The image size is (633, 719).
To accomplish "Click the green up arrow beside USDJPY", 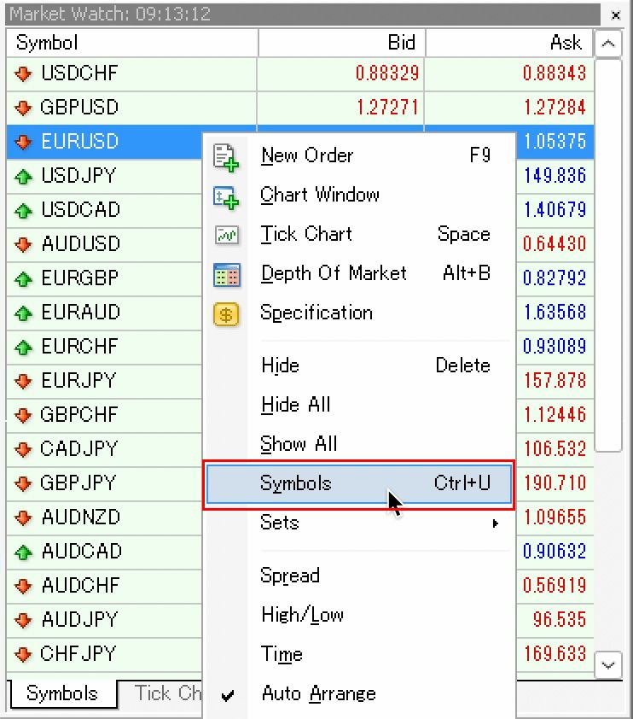I will (x=23, y=177).
